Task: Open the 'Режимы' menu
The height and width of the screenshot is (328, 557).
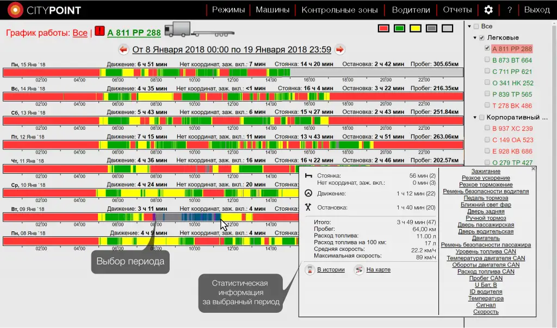Action: click(x=228, y=10)
